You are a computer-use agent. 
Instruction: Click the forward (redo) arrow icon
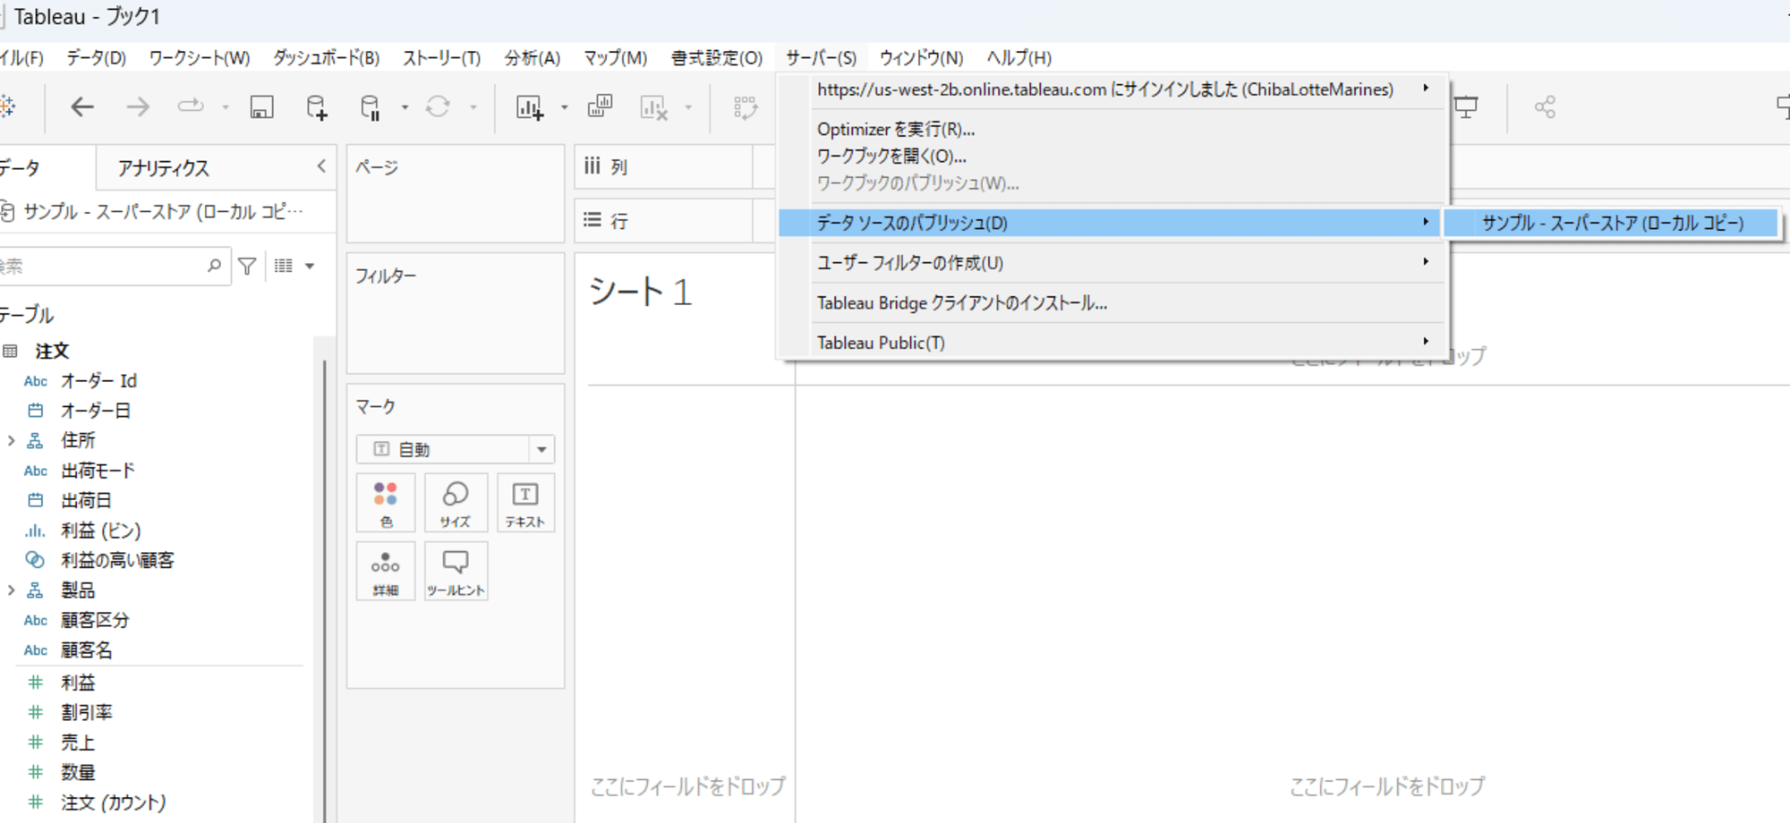coord(138,107)
